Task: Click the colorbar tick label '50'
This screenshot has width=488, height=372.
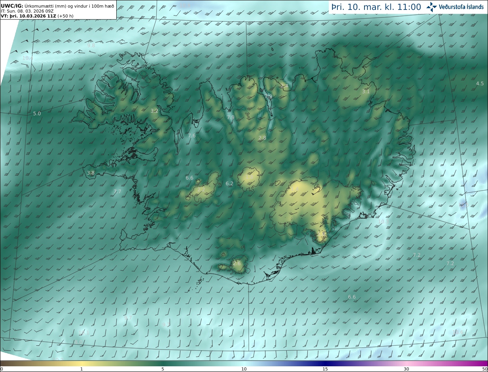Action: [x=485, y=369]
